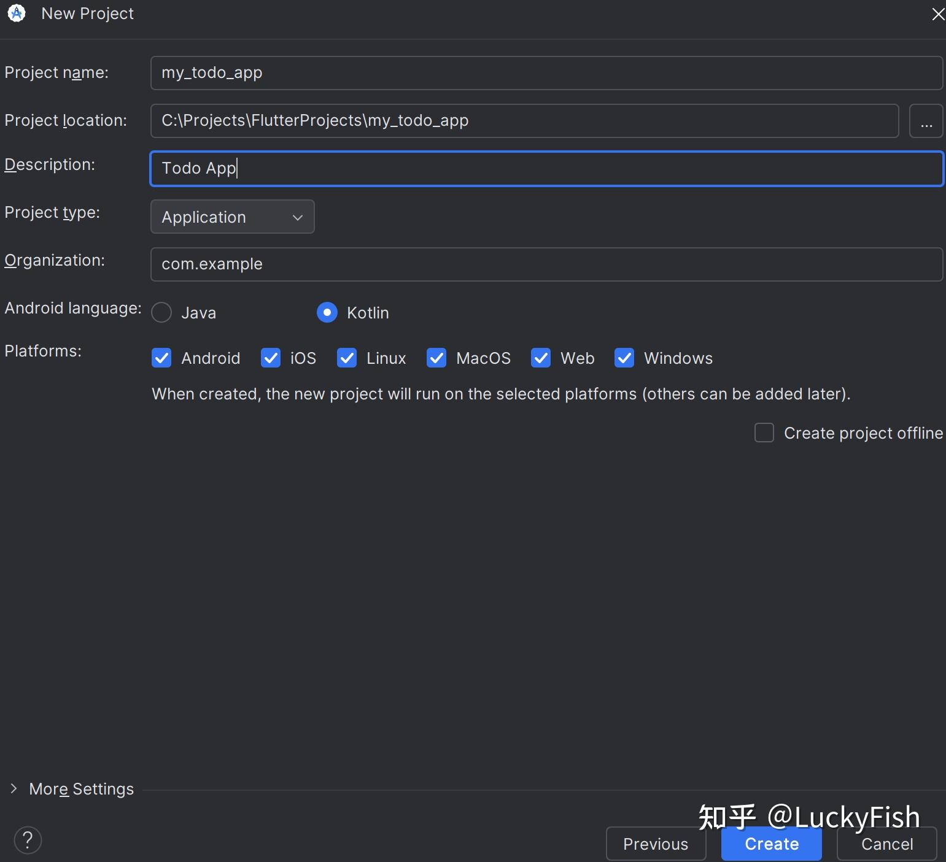Browse for project location with ellipsis button
The width and height of the screenshot is (946, 862).
pyautogui.click(x=926, y=121)
